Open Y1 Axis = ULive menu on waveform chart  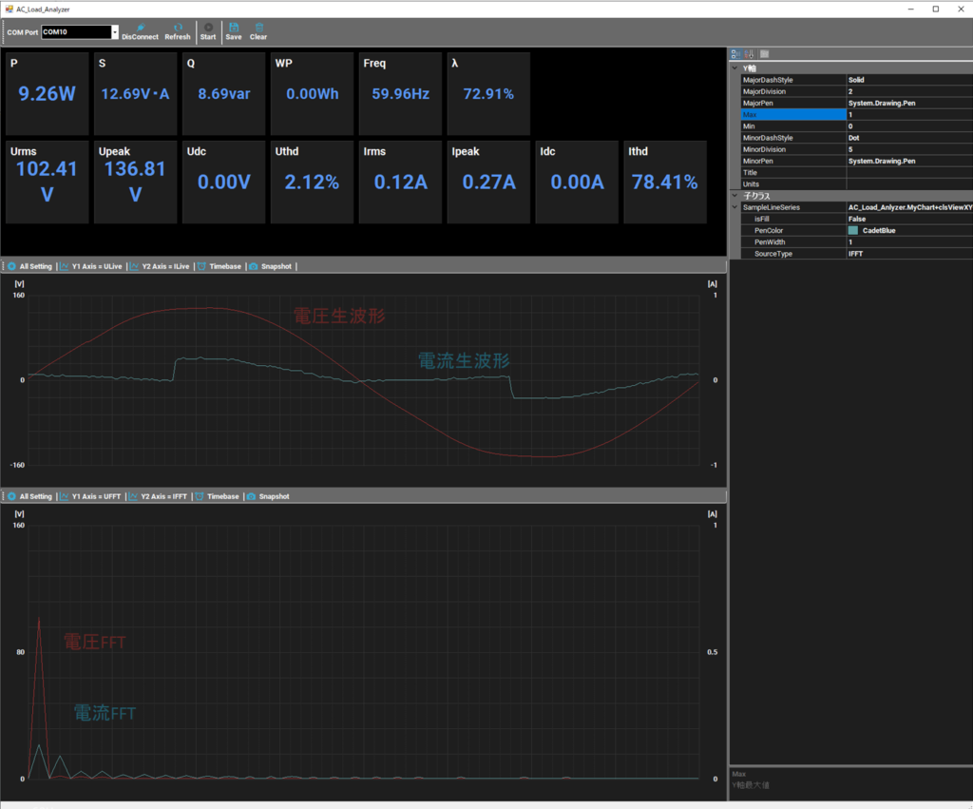[91, 266]
